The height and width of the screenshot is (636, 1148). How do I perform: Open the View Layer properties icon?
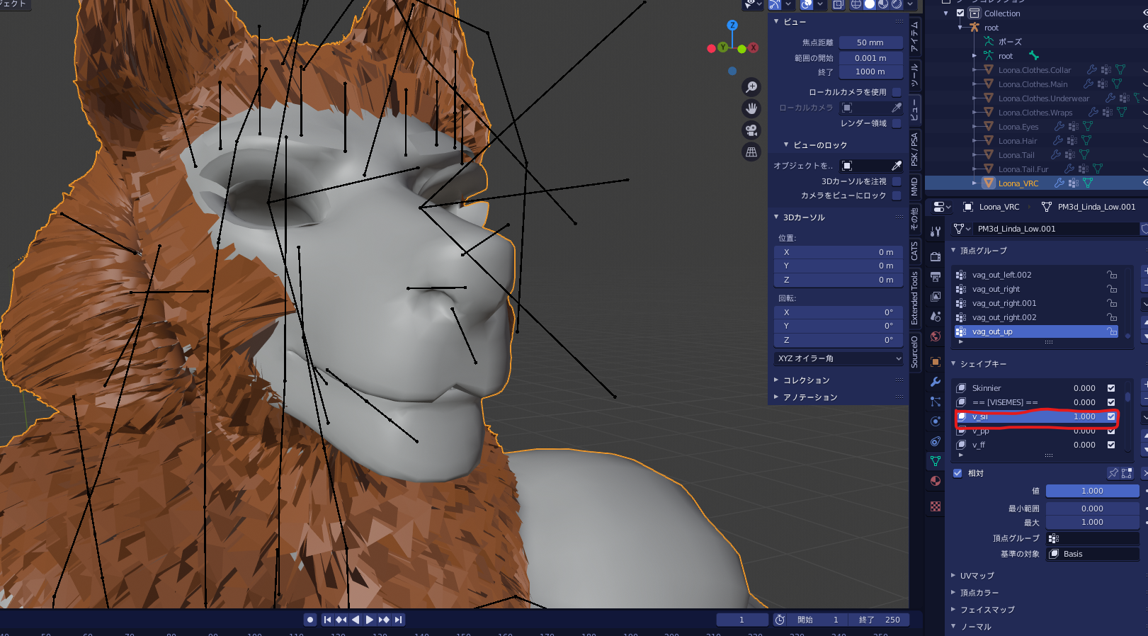click(936, 296)
